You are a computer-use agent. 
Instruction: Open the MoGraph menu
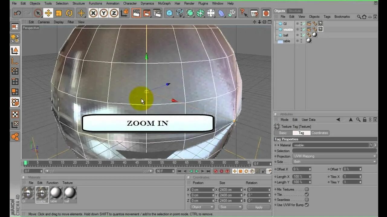pyautogui.click(x=164, y=3)
